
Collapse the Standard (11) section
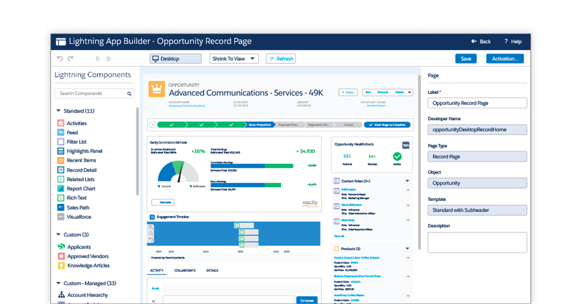(59, 111)
